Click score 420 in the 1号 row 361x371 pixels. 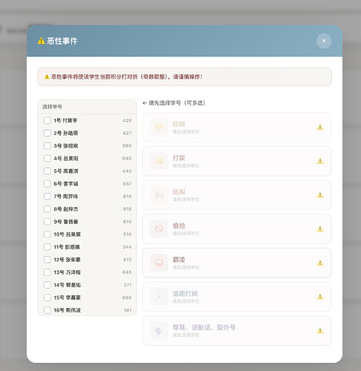click(x=127, y=120)
